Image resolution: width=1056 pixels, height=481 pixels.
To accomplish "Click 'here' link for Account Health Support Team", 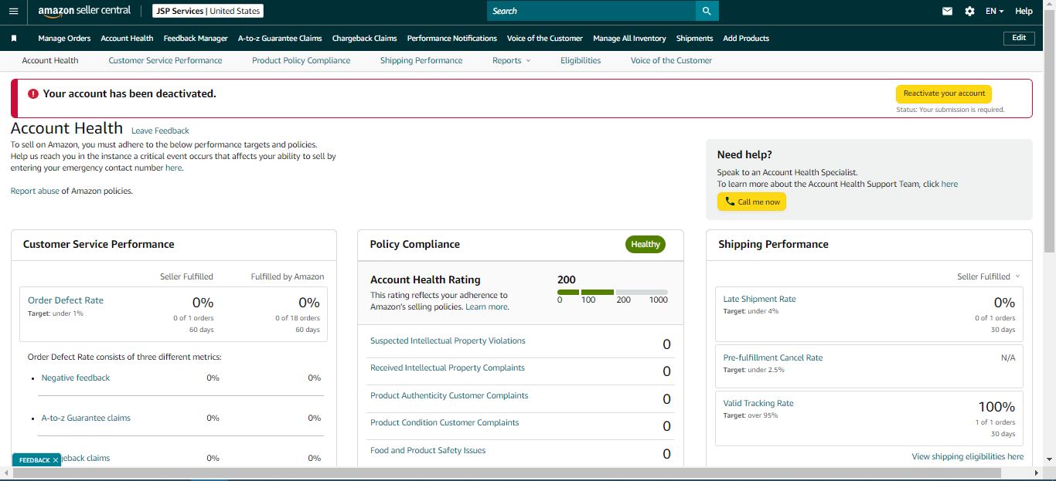I will [949, 184].
